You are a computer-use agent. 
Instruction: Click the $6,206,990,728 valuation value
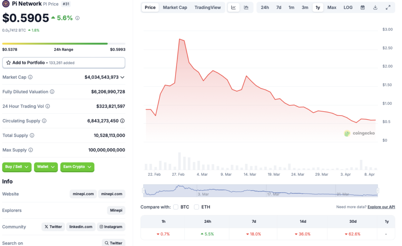coord(108,92)
